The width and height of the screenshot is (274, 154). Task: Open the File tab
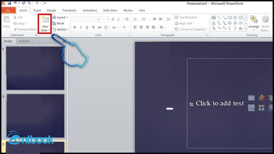pos(8,10)
